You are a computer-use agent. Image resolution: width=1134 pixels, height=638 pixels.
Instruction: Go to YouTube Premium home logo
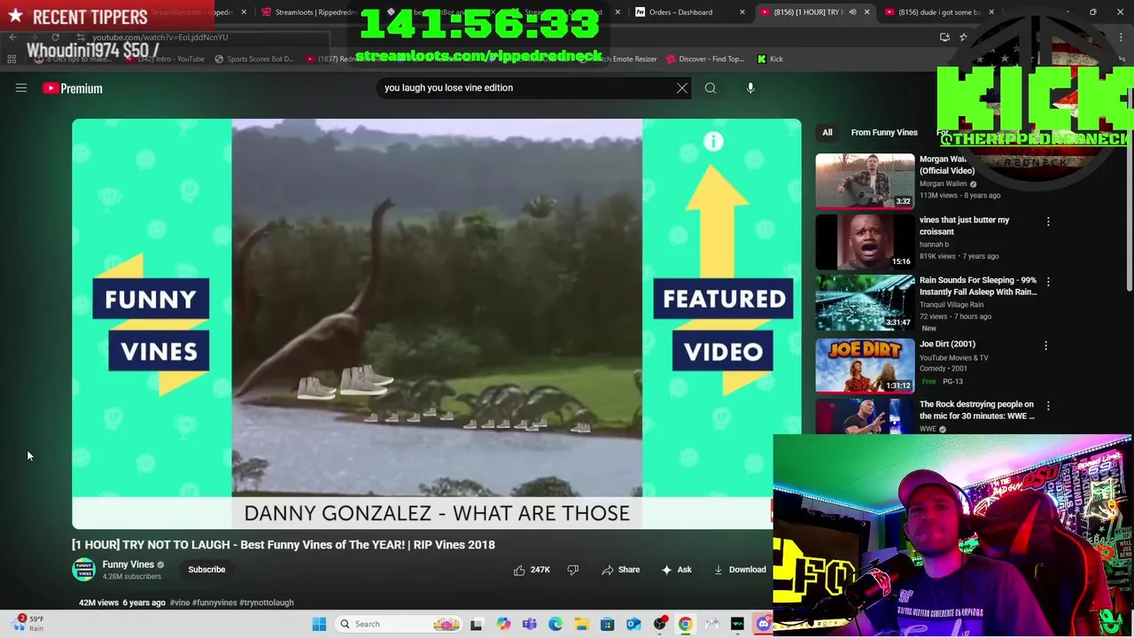[x=73, y=88]
